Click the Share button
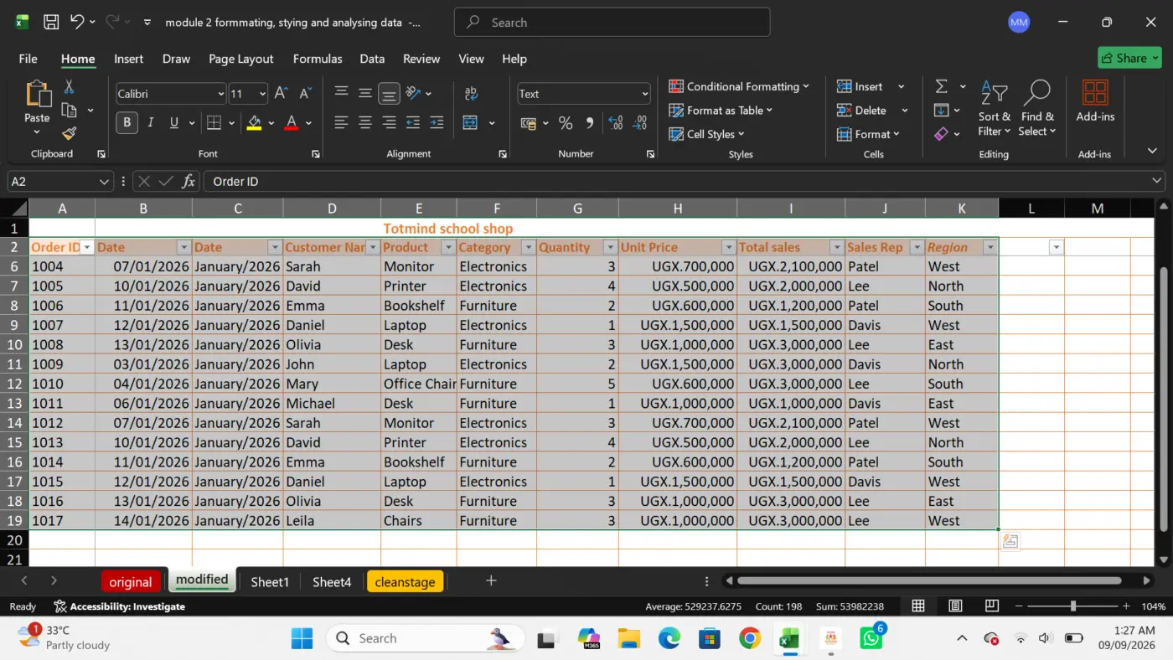1173x660 pixels. pyautogui.click(x=1129, y=58)
